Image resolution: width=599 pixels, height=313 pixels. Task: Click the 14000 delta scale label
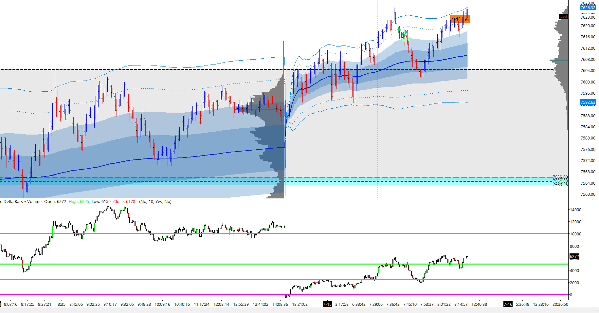tap(576, 210)
